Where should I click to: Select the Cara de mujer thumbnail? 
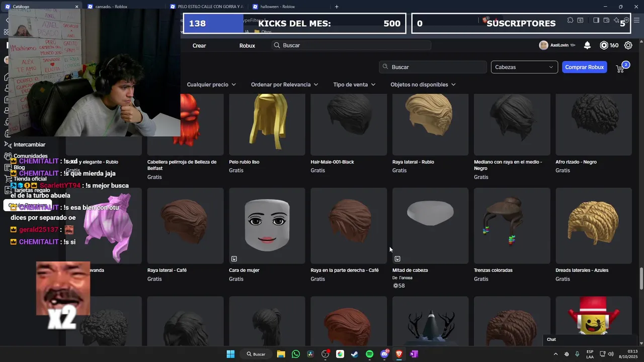click(267, 226)
